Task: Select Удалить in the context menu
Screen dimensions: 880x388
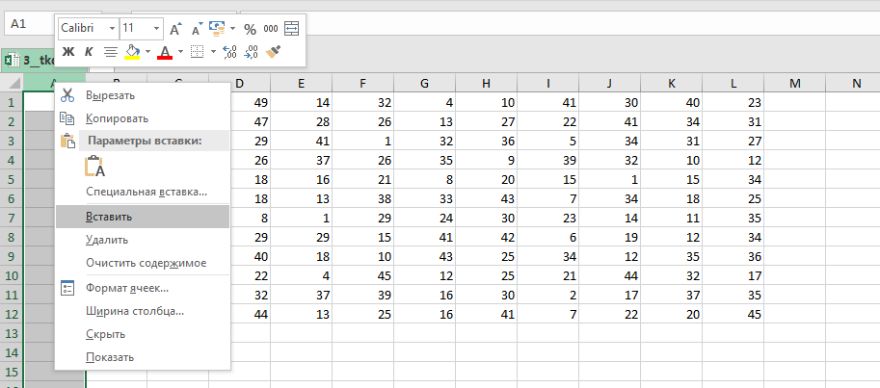Action: click(106, 240)
